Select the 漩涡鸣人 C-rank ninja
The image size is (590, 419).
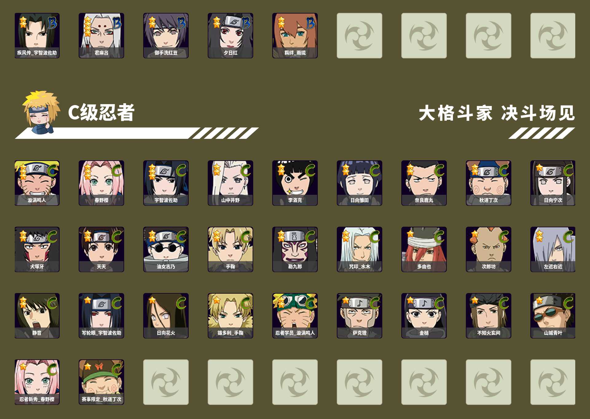[x=37, y=183]
